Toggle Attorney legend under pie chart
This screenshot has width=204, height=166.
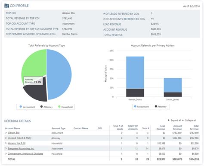(x=46, y=107)
